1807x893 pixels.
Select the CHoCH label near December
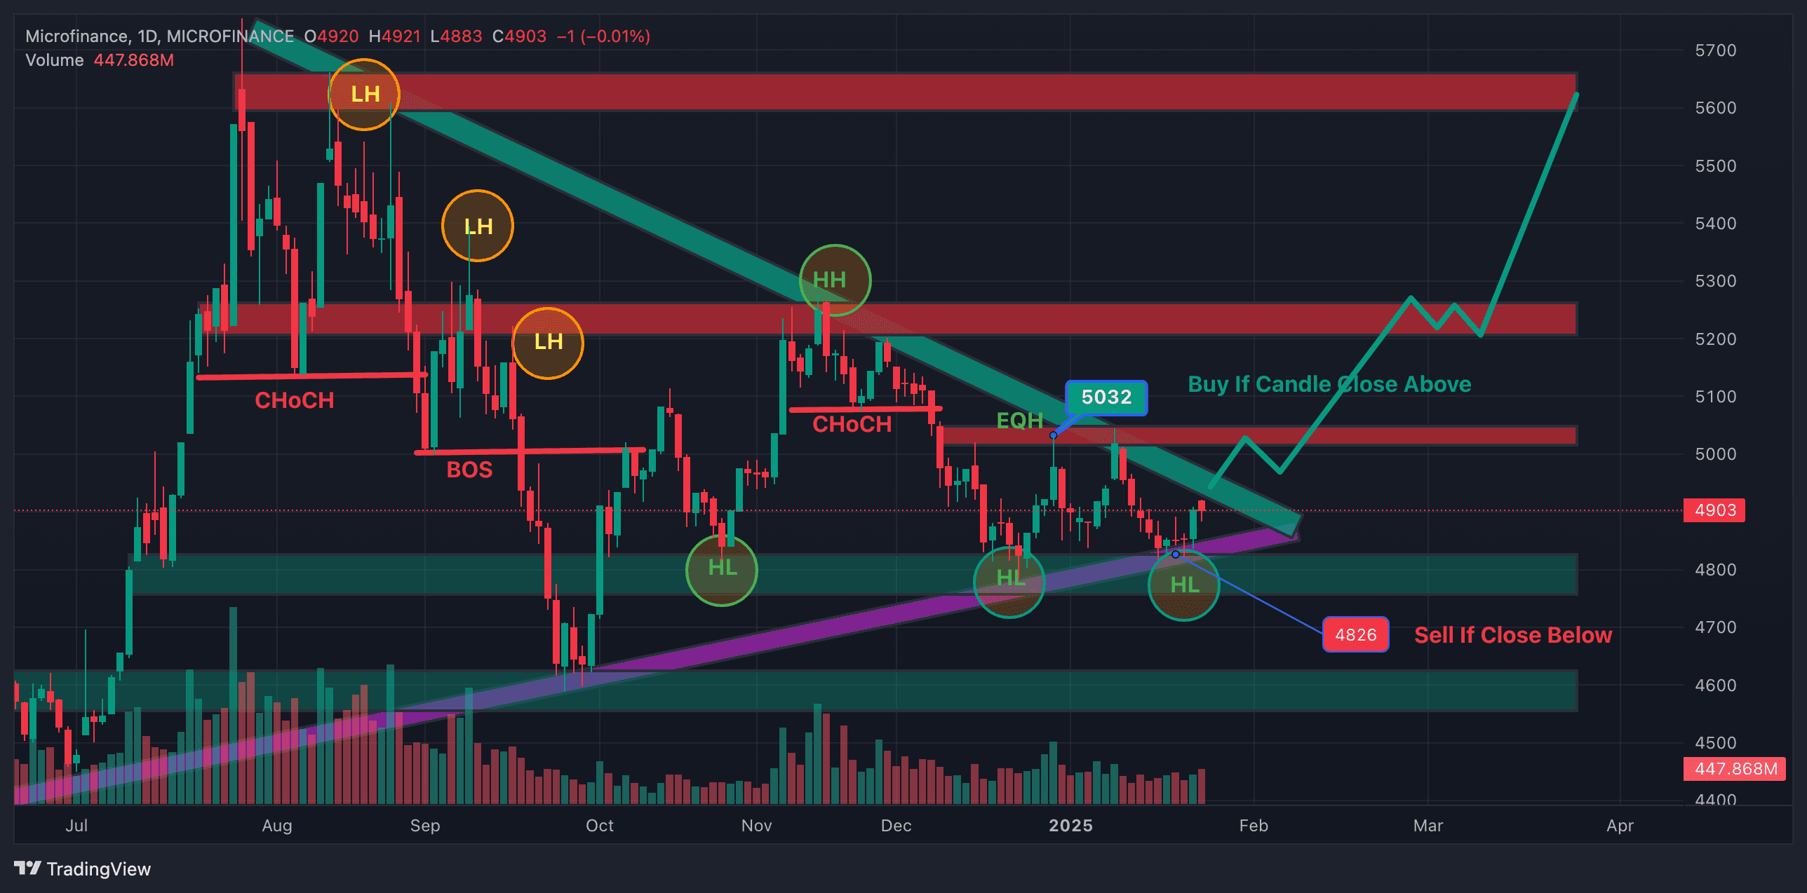852,424
